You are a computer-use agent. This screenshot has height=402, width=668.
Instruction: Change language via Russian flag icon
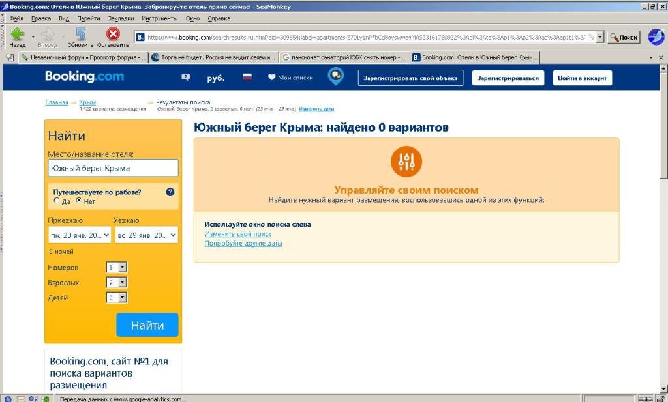[247, 77]
